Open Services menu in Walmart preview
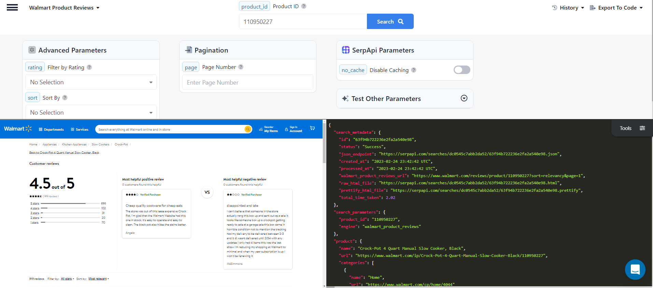This screenshot has width=653, height=288. coord(80,129)
